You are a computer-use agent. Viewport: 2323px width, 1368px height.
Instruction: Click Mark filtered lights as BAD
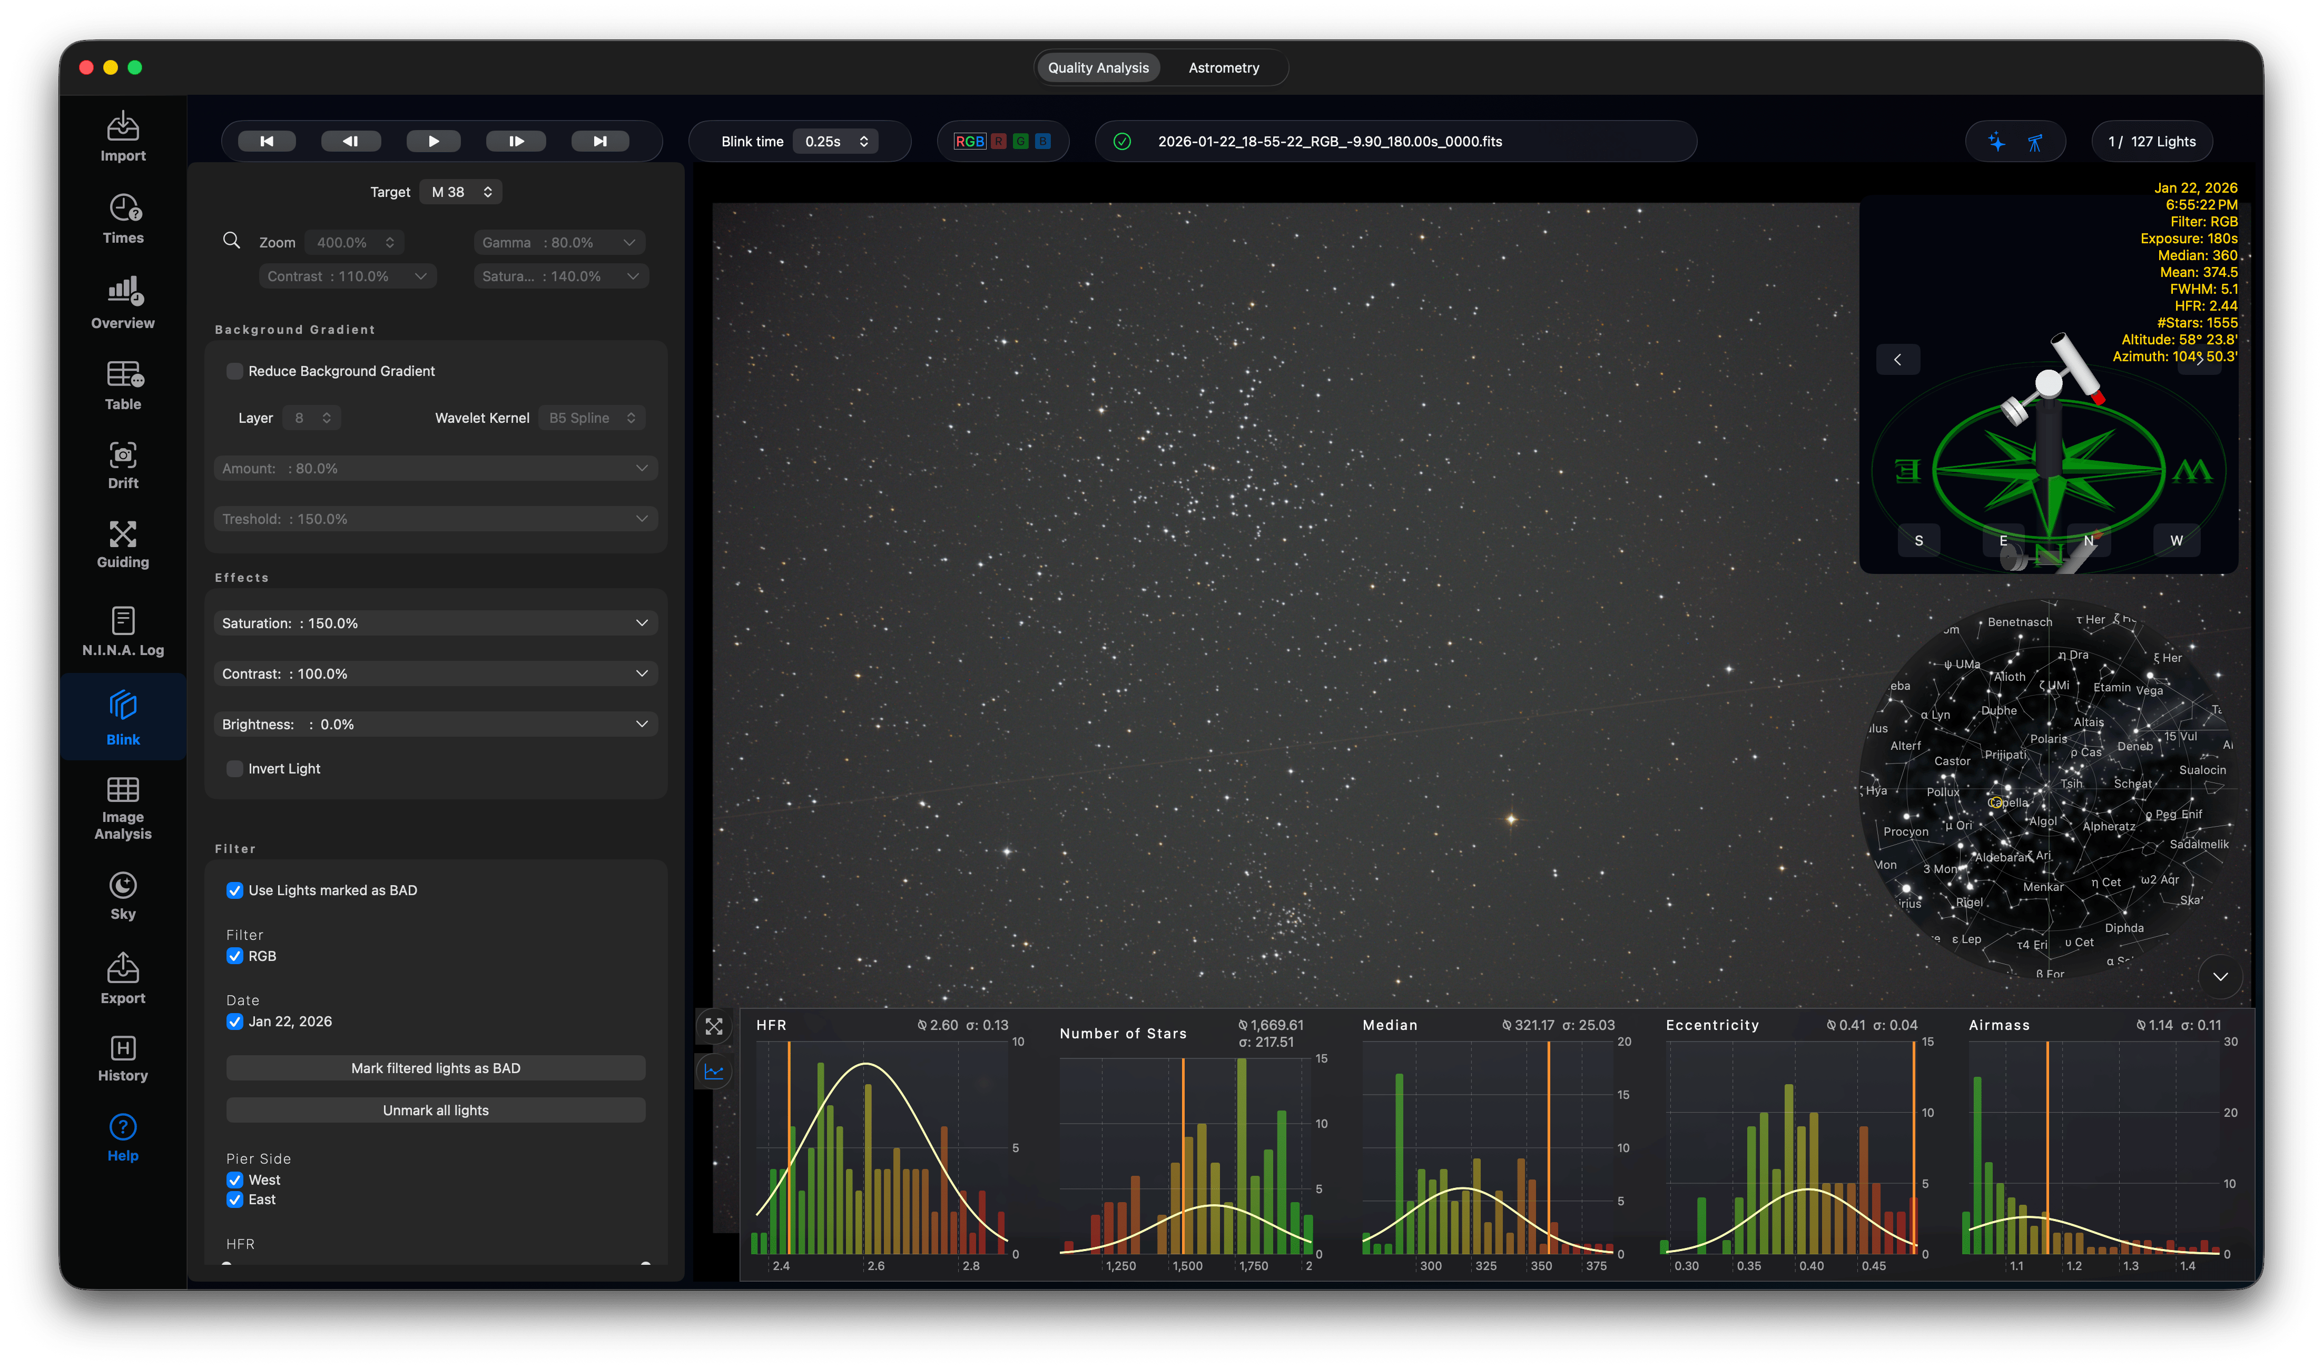[435, 1068]
